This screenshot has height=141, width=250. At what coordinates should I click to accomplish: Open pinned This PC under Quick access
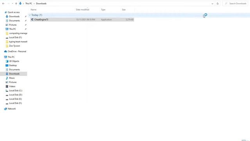click(12, 29)
